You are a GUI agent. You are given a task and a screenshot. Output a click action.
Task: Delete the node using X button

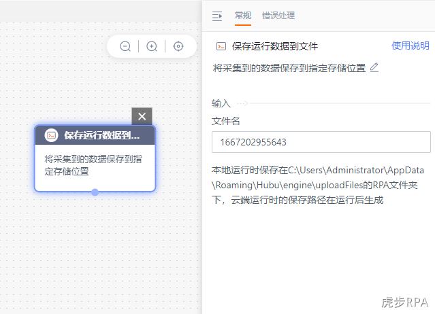point(142,116)
